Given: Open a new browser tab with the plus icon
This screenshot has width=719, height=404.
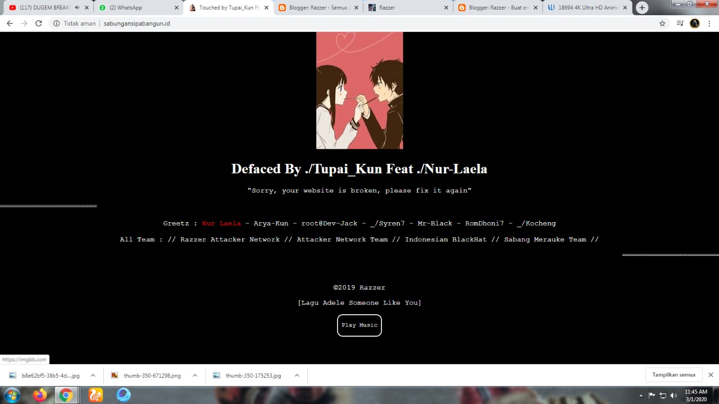Looking at the screenshot, I should (x=641, y=7).
